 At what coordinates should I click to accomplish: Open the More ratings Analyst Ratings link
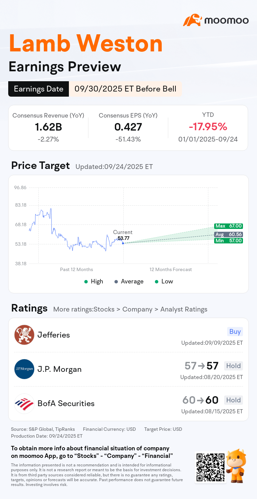tap(130, 309)
